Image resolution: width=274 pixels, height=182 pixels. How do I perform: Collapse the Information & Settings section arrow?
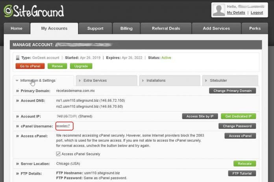coord(17,81)
